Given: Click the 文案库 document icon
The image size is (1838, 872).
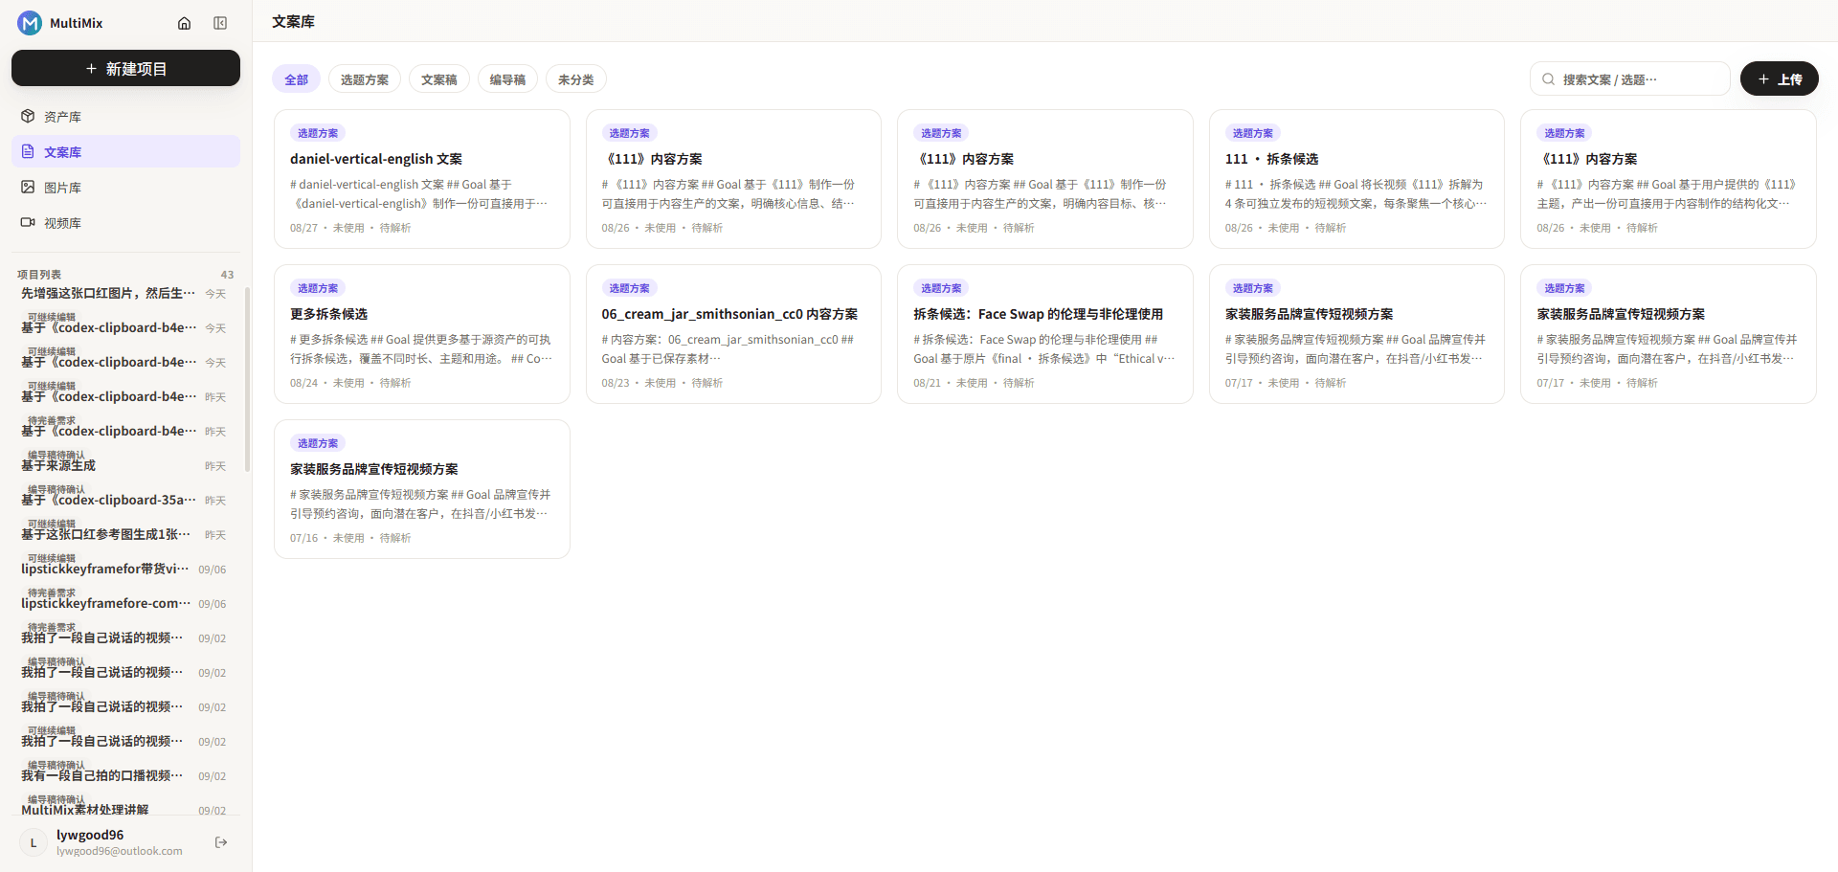Looking at the screenshot, I should (x=28, y=151).
